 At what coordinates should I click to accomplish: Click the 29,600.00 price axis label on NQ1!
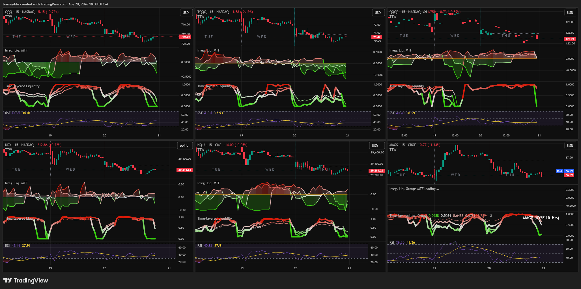click(377, 153)
